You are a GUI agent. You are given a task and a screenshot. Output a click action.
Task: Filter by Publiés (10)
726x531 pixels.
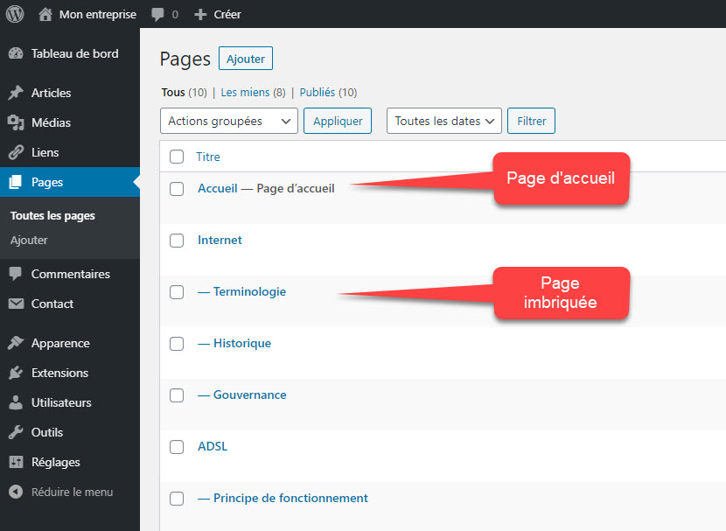(x=328, y=92)
